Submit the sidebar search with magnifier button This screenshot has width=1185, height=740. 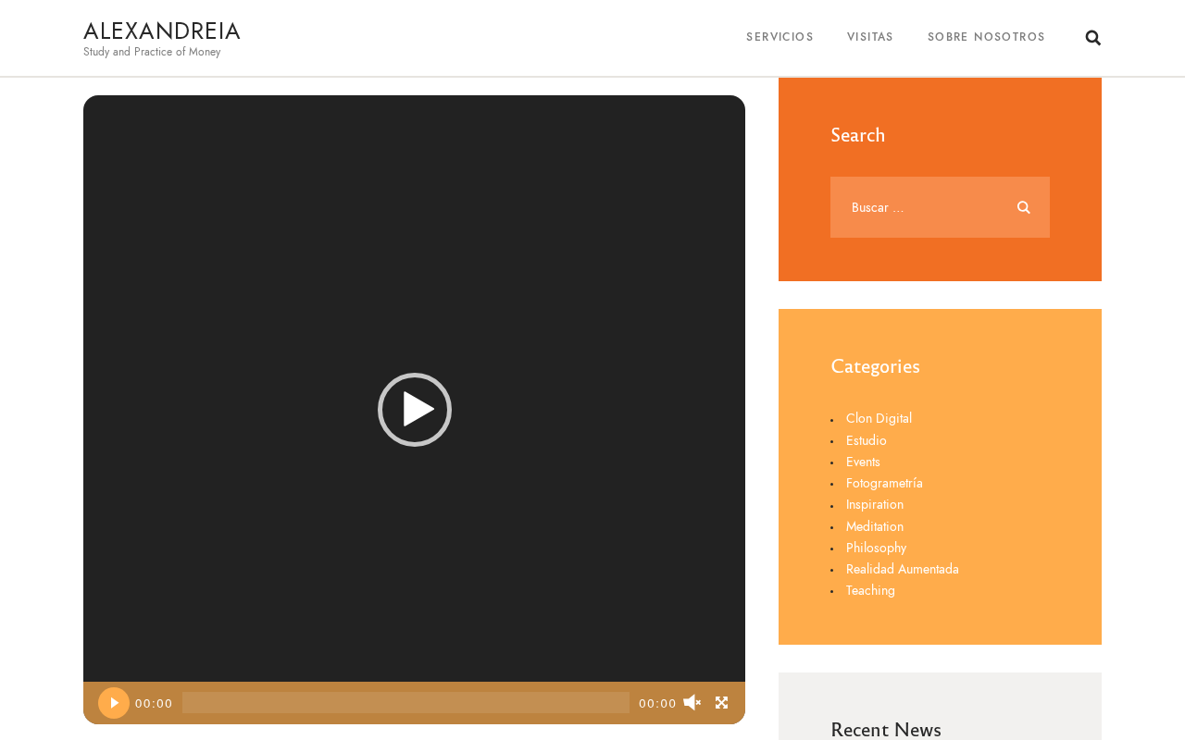1023,207
